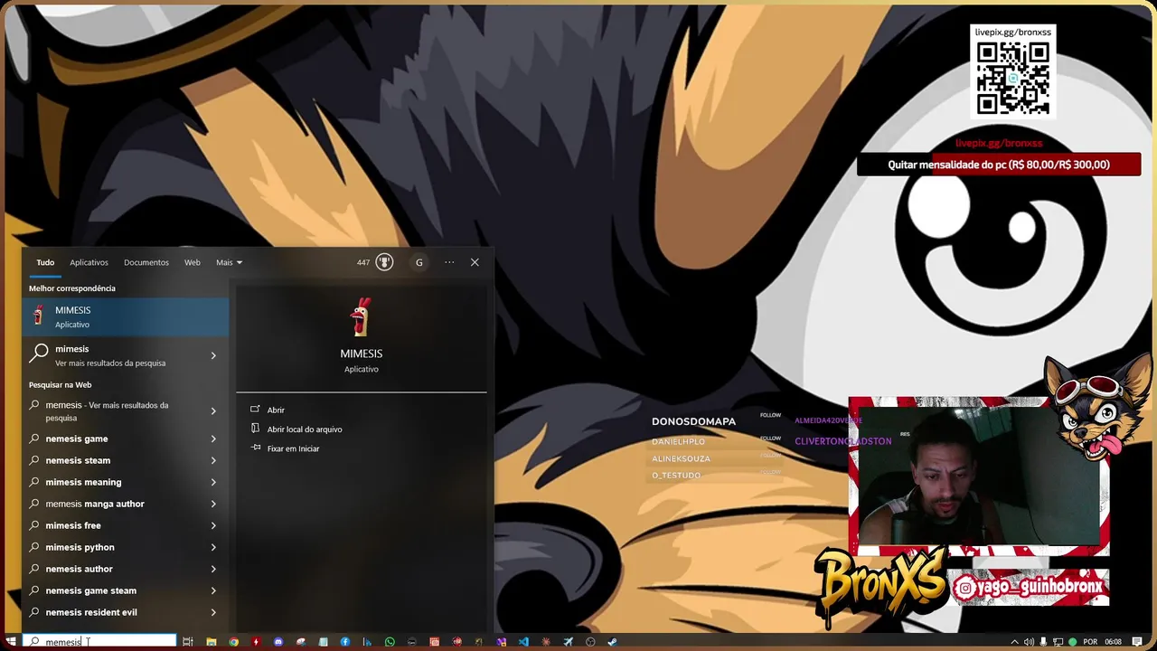
Task: Switch to the Documentos tab
Action: pos(146,262)
